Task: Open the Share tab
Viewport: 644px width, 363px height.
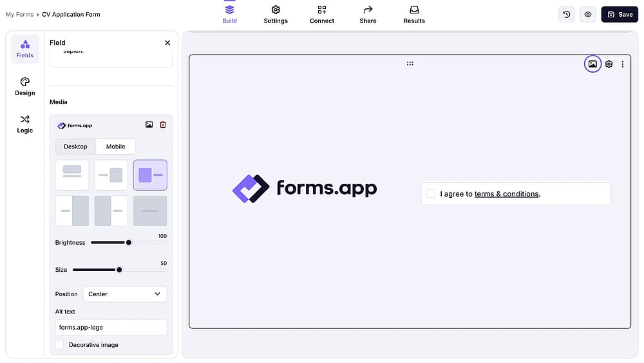Action: [368, 14]
